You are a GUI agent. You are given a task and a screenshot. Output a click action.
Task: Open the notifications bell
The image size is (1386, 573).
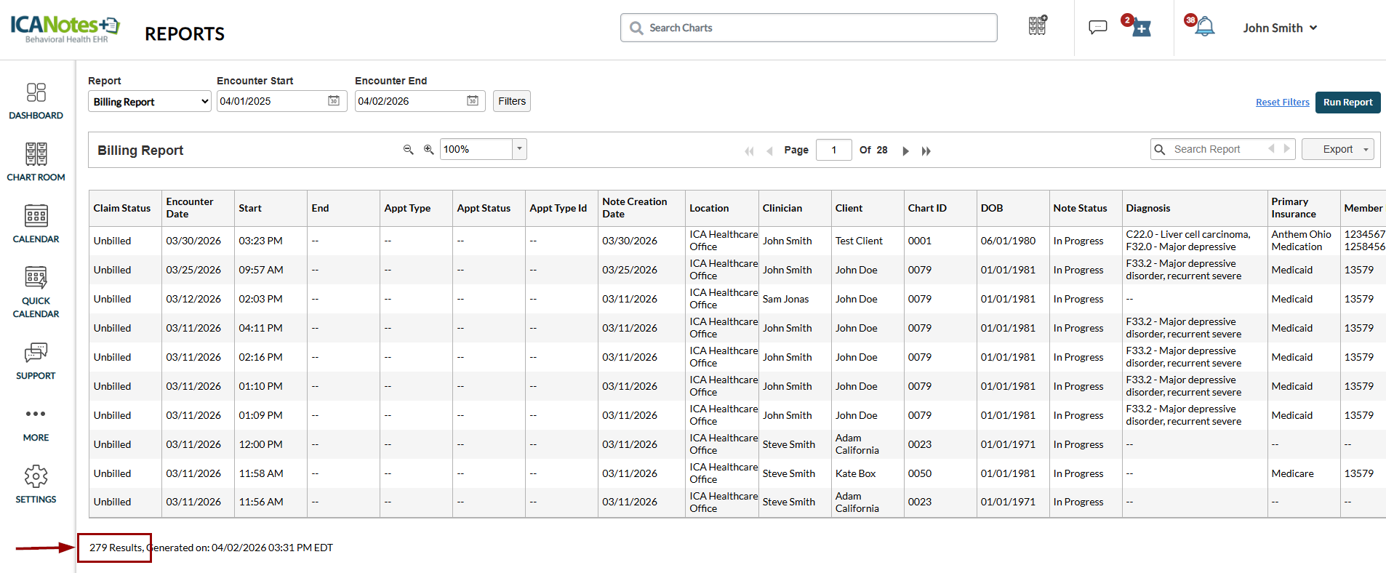click(x=1204, y=27)
